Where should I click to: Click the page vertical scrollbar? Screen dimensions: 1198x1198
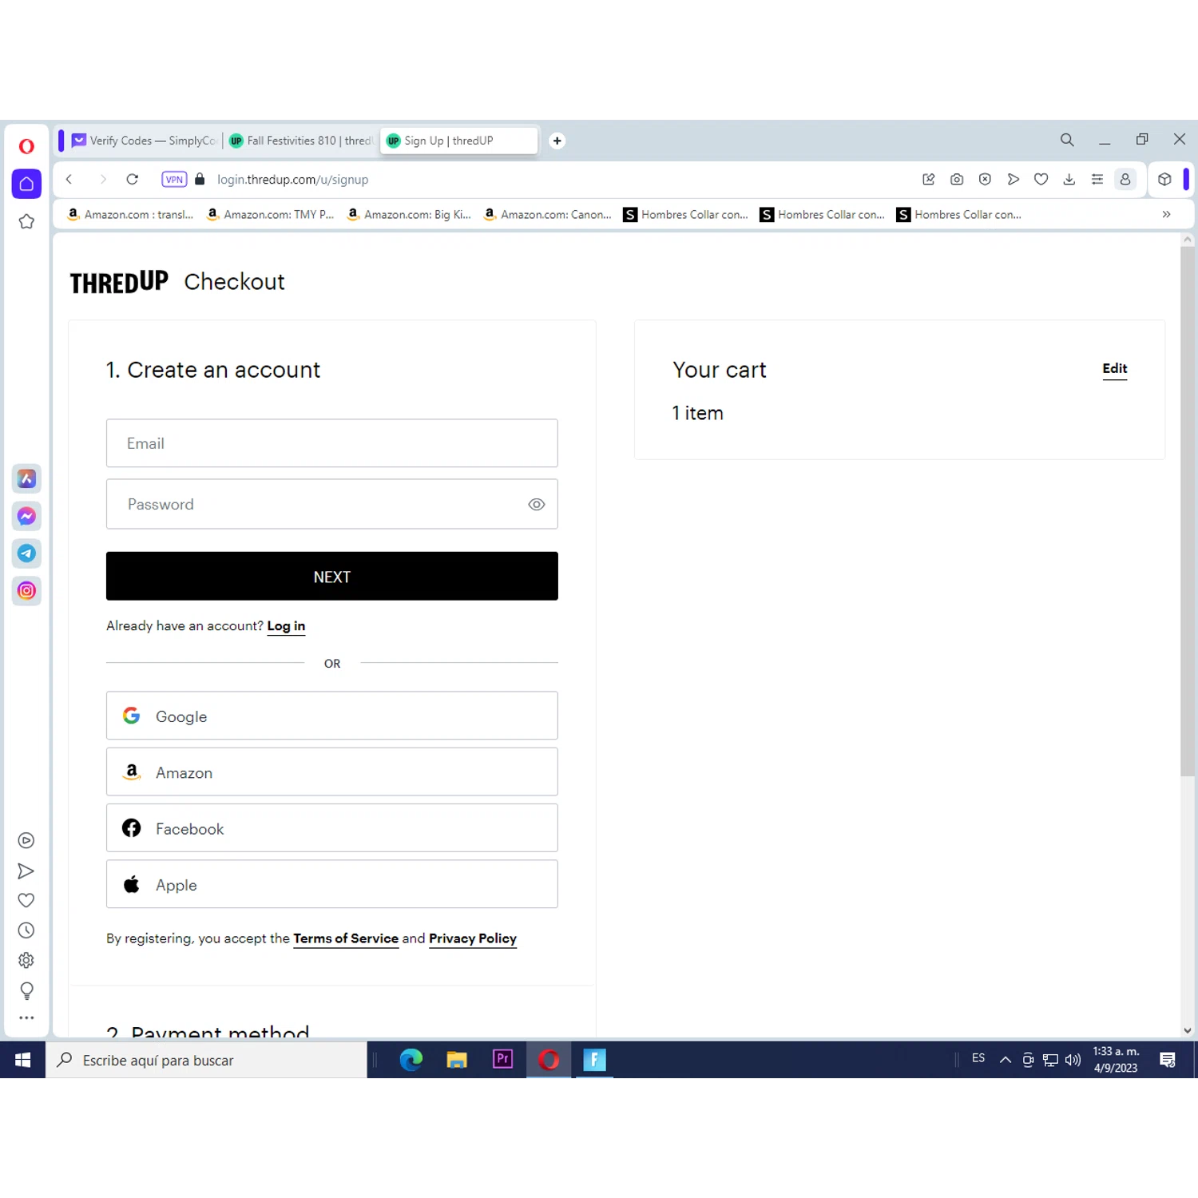pos(1188,511)
